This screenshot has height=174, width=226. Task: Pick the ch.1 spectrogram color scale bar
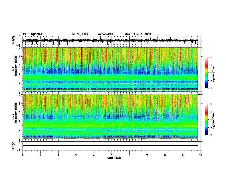[207, 73]
